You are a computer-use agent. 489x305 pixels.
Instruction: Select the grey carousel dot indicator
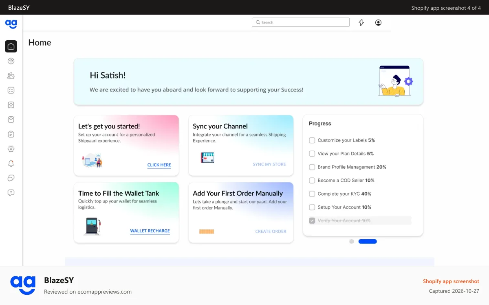pos(352,242)
